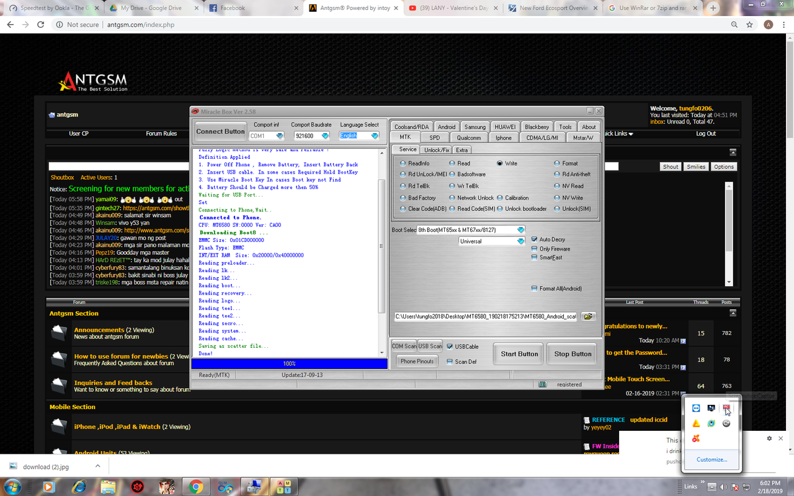This screenshot has width=794, height=496.
Task: Open the English language dropdown
Action: [374, 136]
